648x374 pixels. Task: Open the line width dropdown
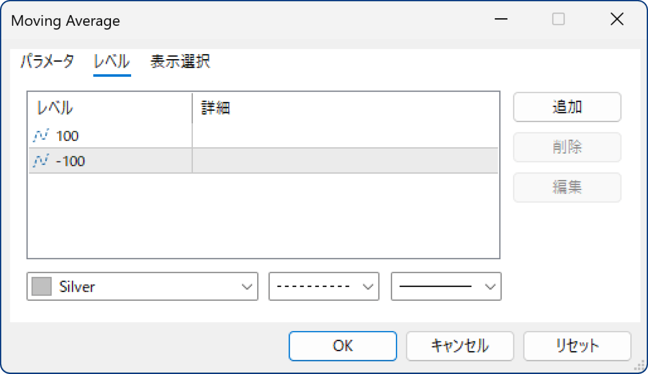pyautogui.click(x=490, y=286)
